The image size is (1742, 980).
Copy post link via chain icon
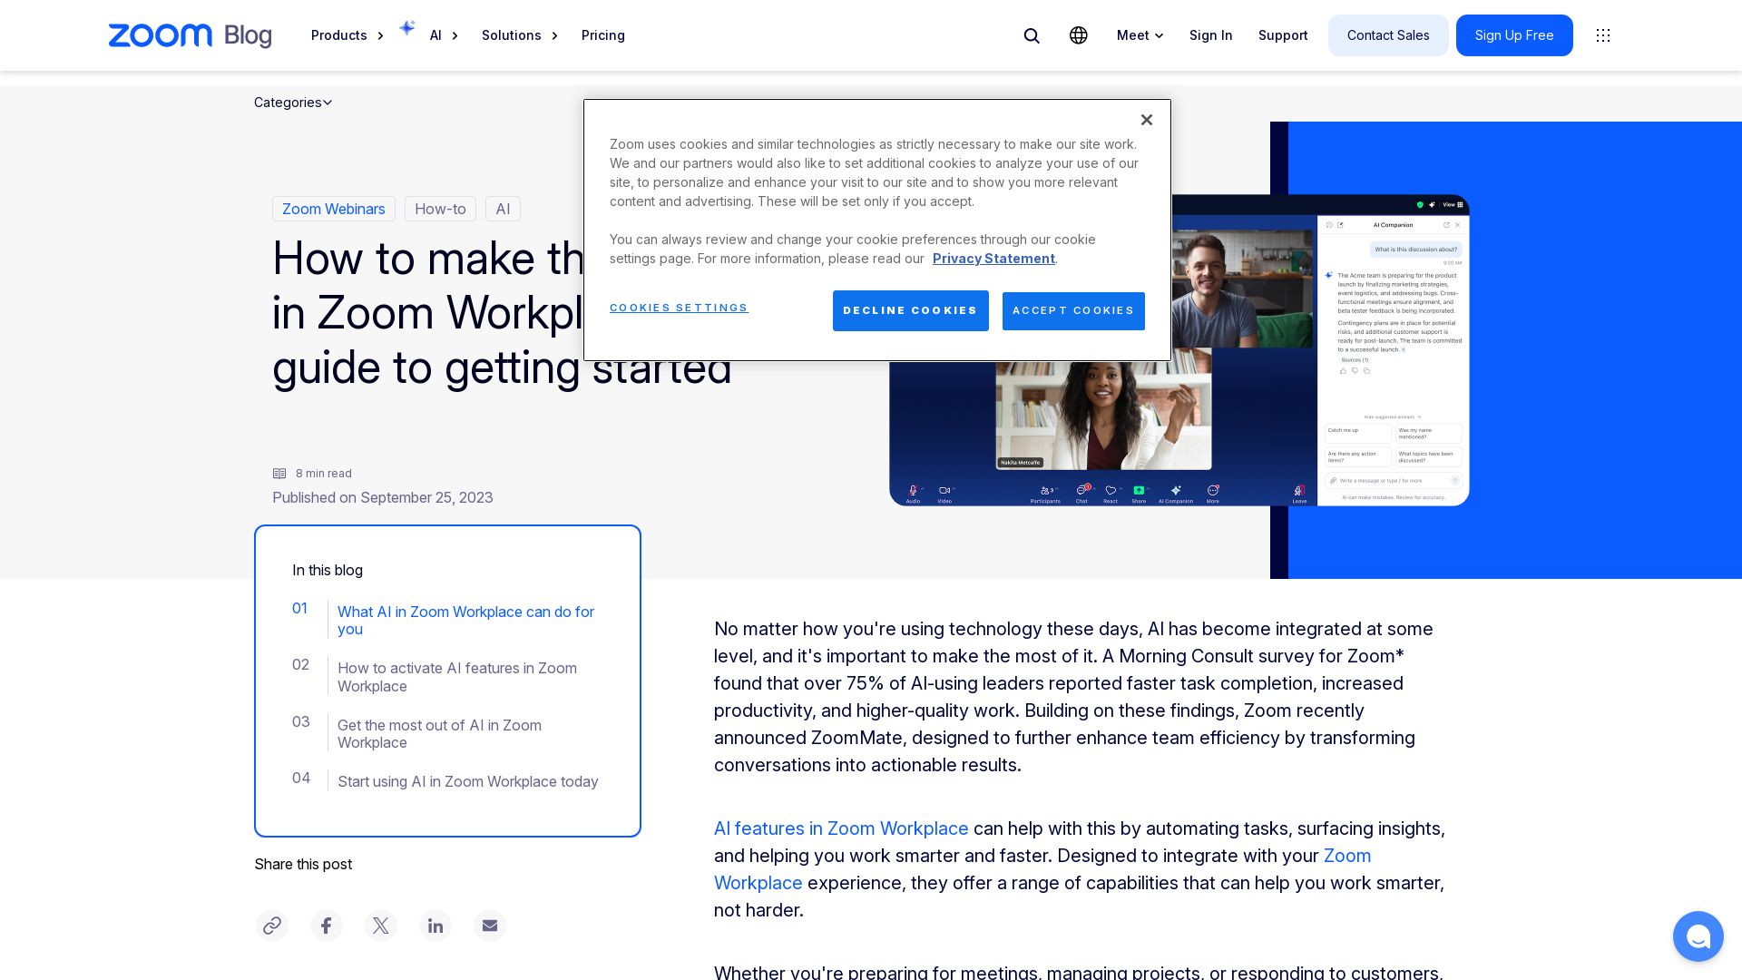[x=272, y=926]
